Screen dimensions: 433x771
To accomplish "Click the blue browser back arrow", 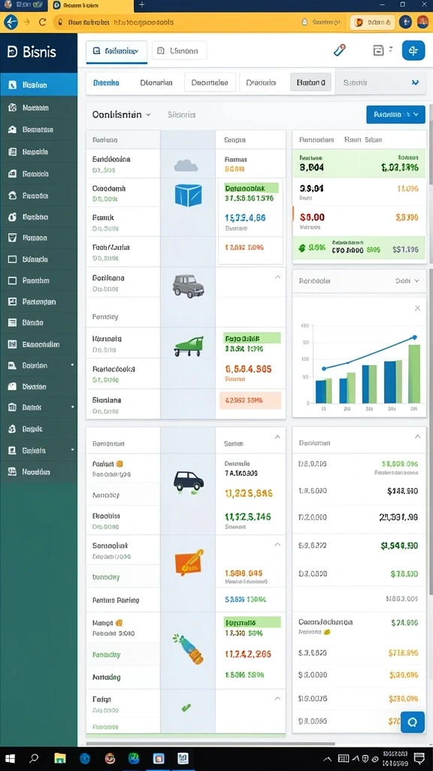I will click(11, 22).
